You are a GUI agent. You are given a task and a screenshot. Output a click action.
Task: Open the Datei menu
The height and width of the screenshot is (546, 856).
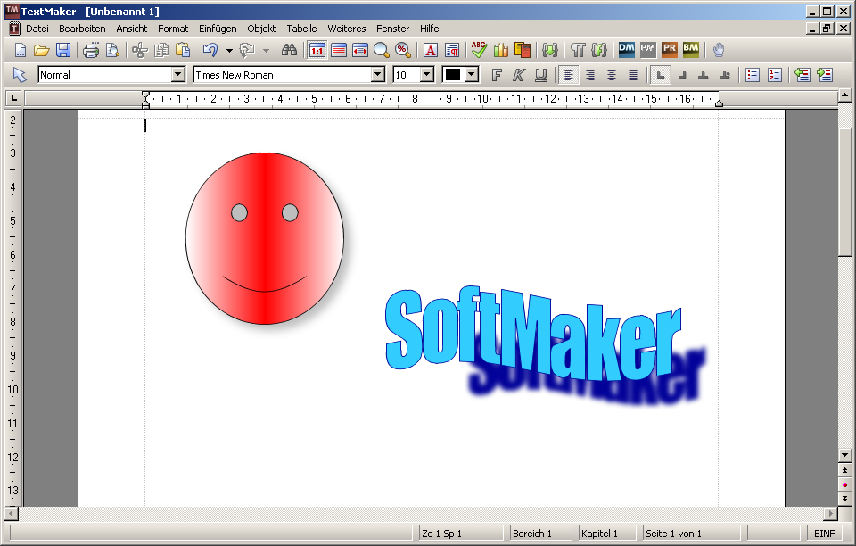pyautogui.click(x=37, y=29)
